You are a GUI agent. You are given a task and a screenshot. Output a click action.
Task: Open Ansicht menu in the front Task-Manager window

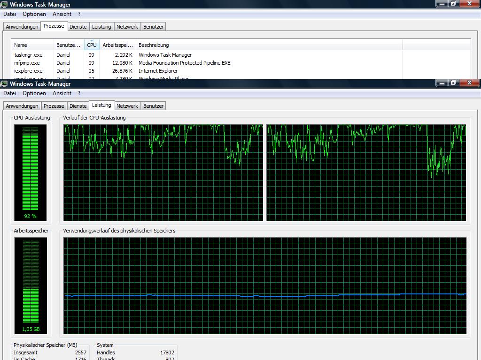point(62,93)
